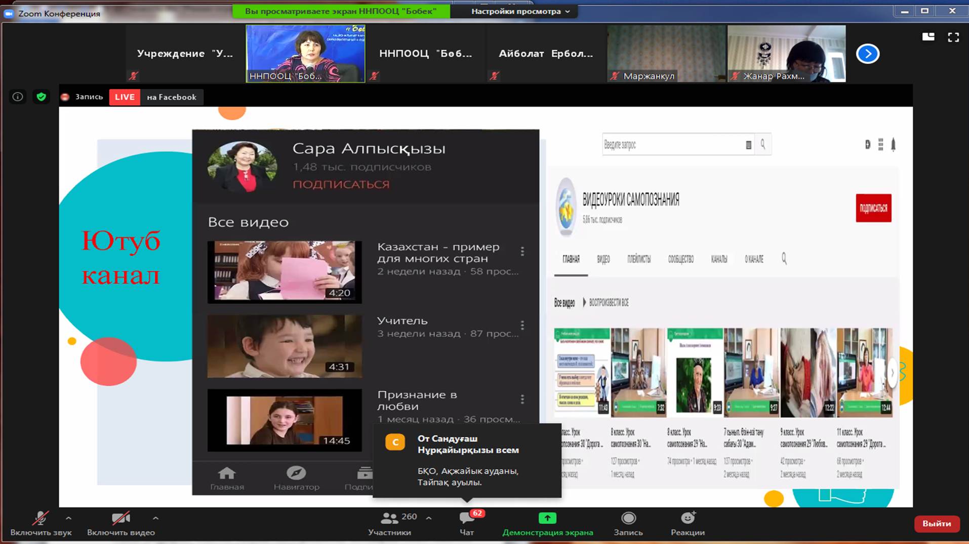
Task: Select ГЛАВНАЯ channel tab
Action: coord(571,259)
